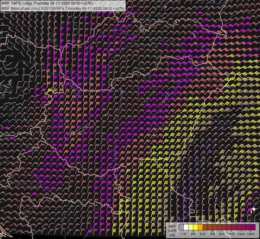Click the 100 value on the legend scale

184,234
